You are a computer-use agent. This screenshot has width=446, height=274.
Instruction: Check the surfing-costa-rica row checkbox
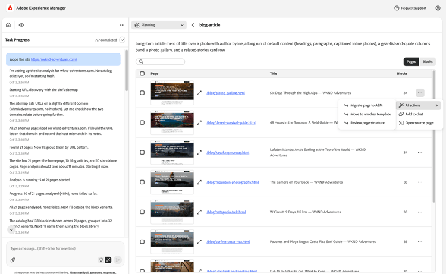coord(142,242)
